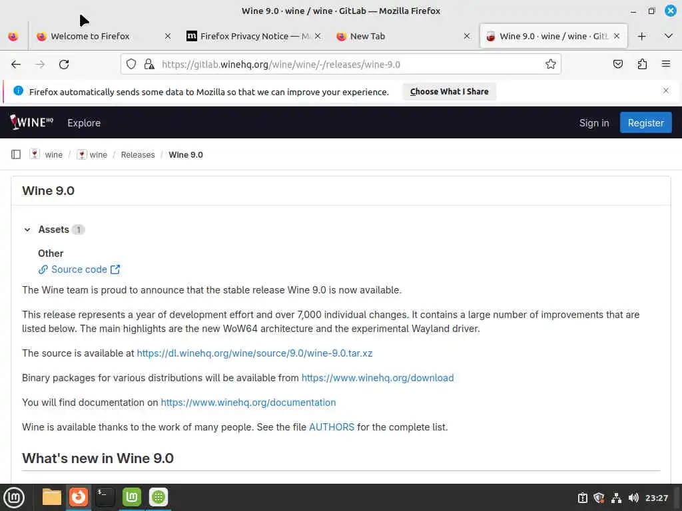
Task: Go to the Releases breadcrumb
Action: 138,154
